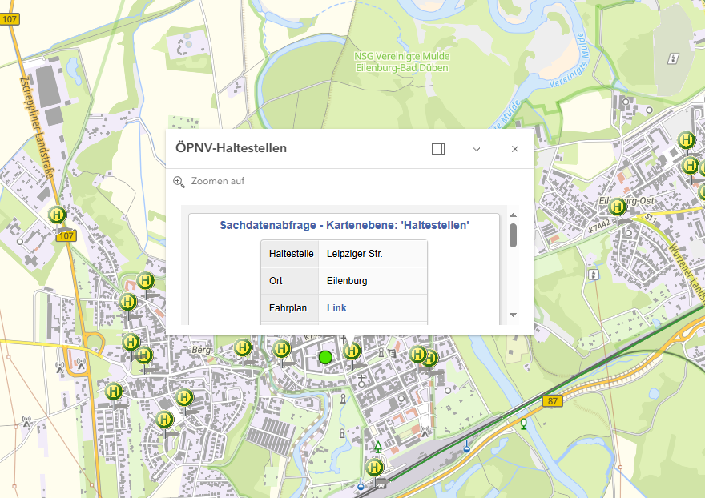This screenshot has height=498, width=705.
Task: Dock the ÖPNV-Haltestellen popup window
Action: (437, 149)
